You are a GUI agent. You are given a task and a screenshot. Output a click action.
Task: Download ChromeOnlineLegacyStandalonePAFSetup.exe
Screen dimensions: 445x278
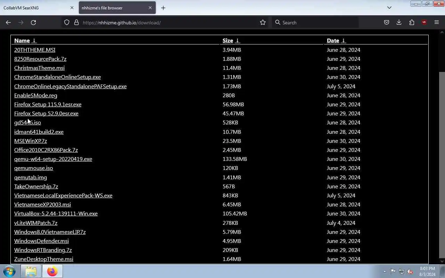(x=70, y=86)
